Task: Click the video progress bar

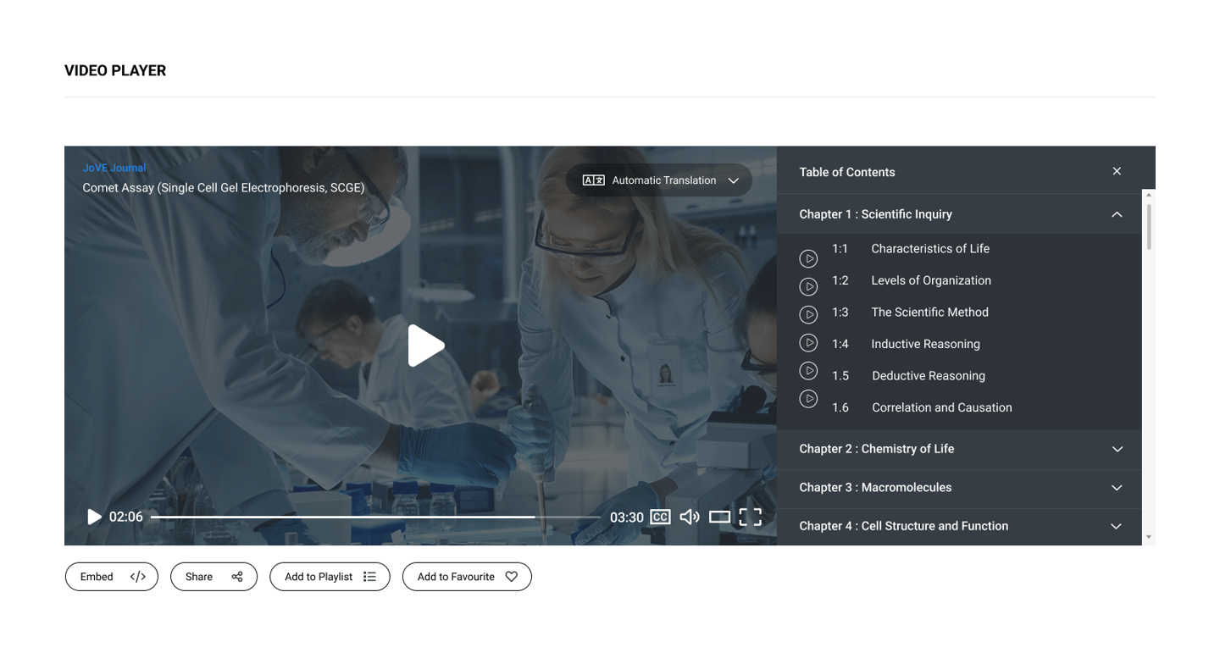Action: (x=375, y=517)
